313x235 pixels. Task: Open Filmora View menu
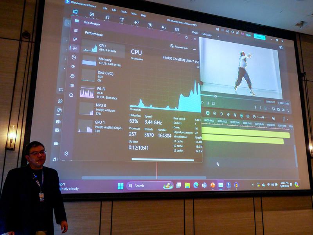click(134, 14)
